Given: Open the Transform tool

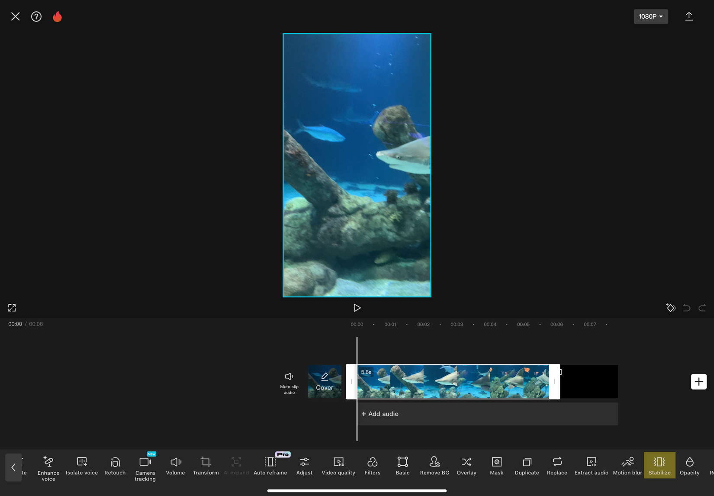Looking at the screenshot, I should click(206, 465).
